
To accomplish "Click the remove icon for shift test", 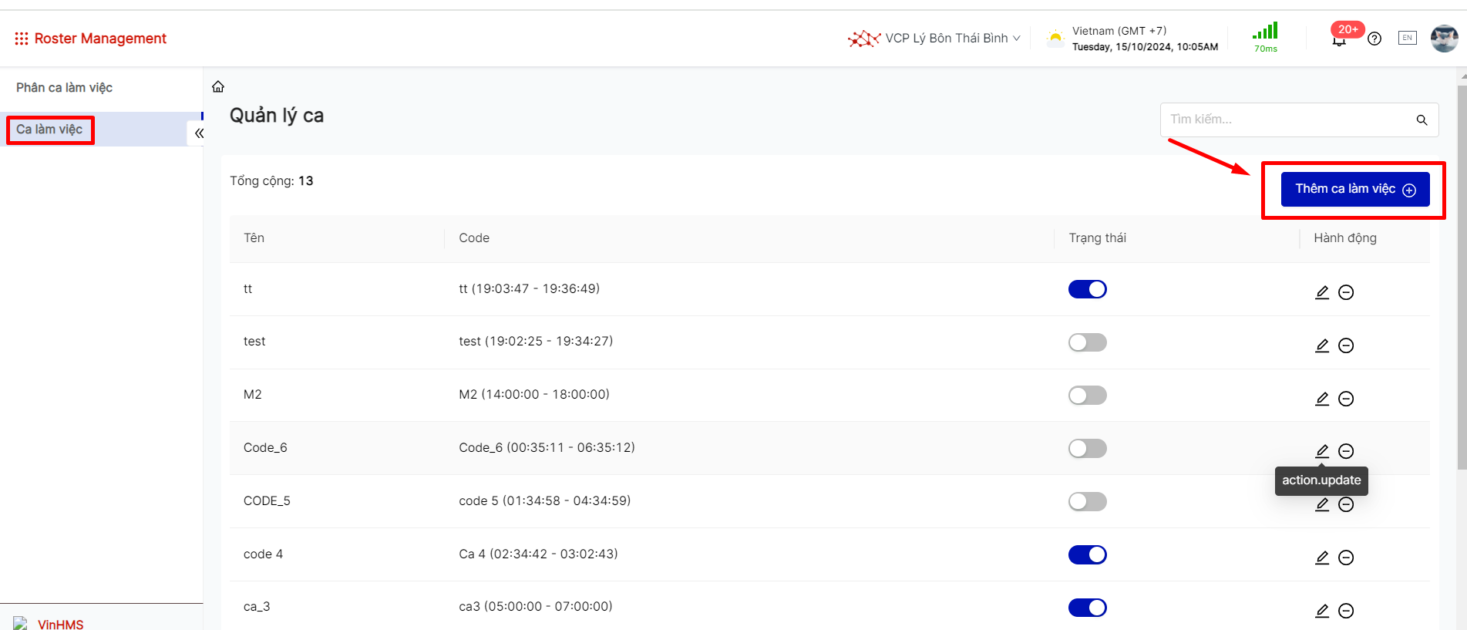I will (1346, 345).
